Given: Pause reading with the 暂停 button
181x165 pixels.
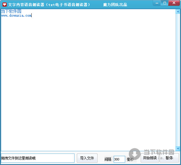Looking at the screenshot, I should point(169,158).
